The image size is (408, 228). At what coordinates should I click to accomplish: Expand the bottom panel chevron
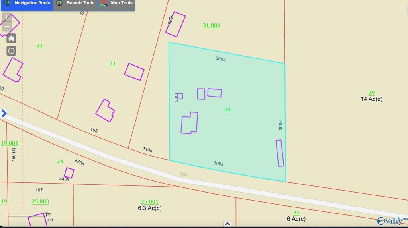point(227,224)
